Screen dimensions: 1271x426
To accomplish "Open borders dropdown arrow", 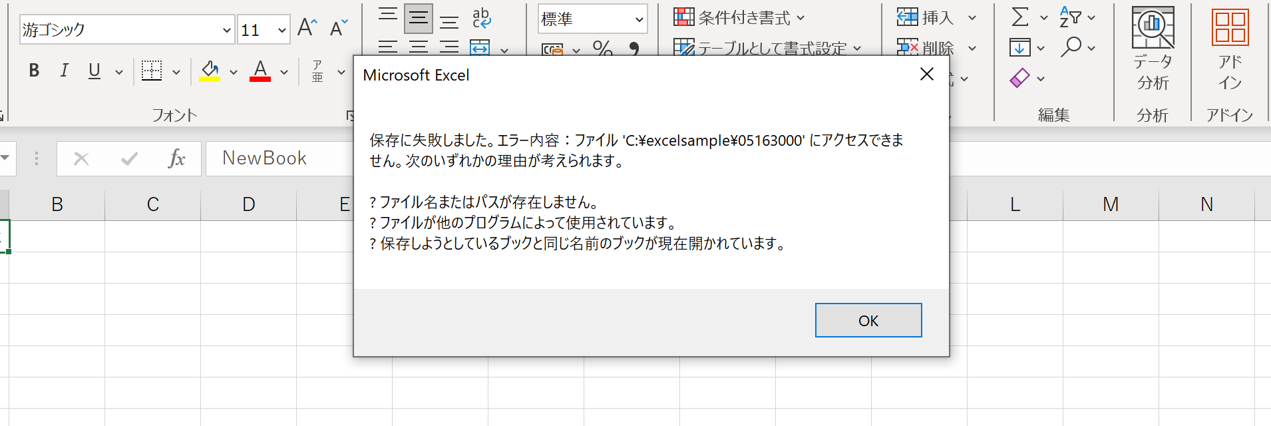I will coord(176,72).
